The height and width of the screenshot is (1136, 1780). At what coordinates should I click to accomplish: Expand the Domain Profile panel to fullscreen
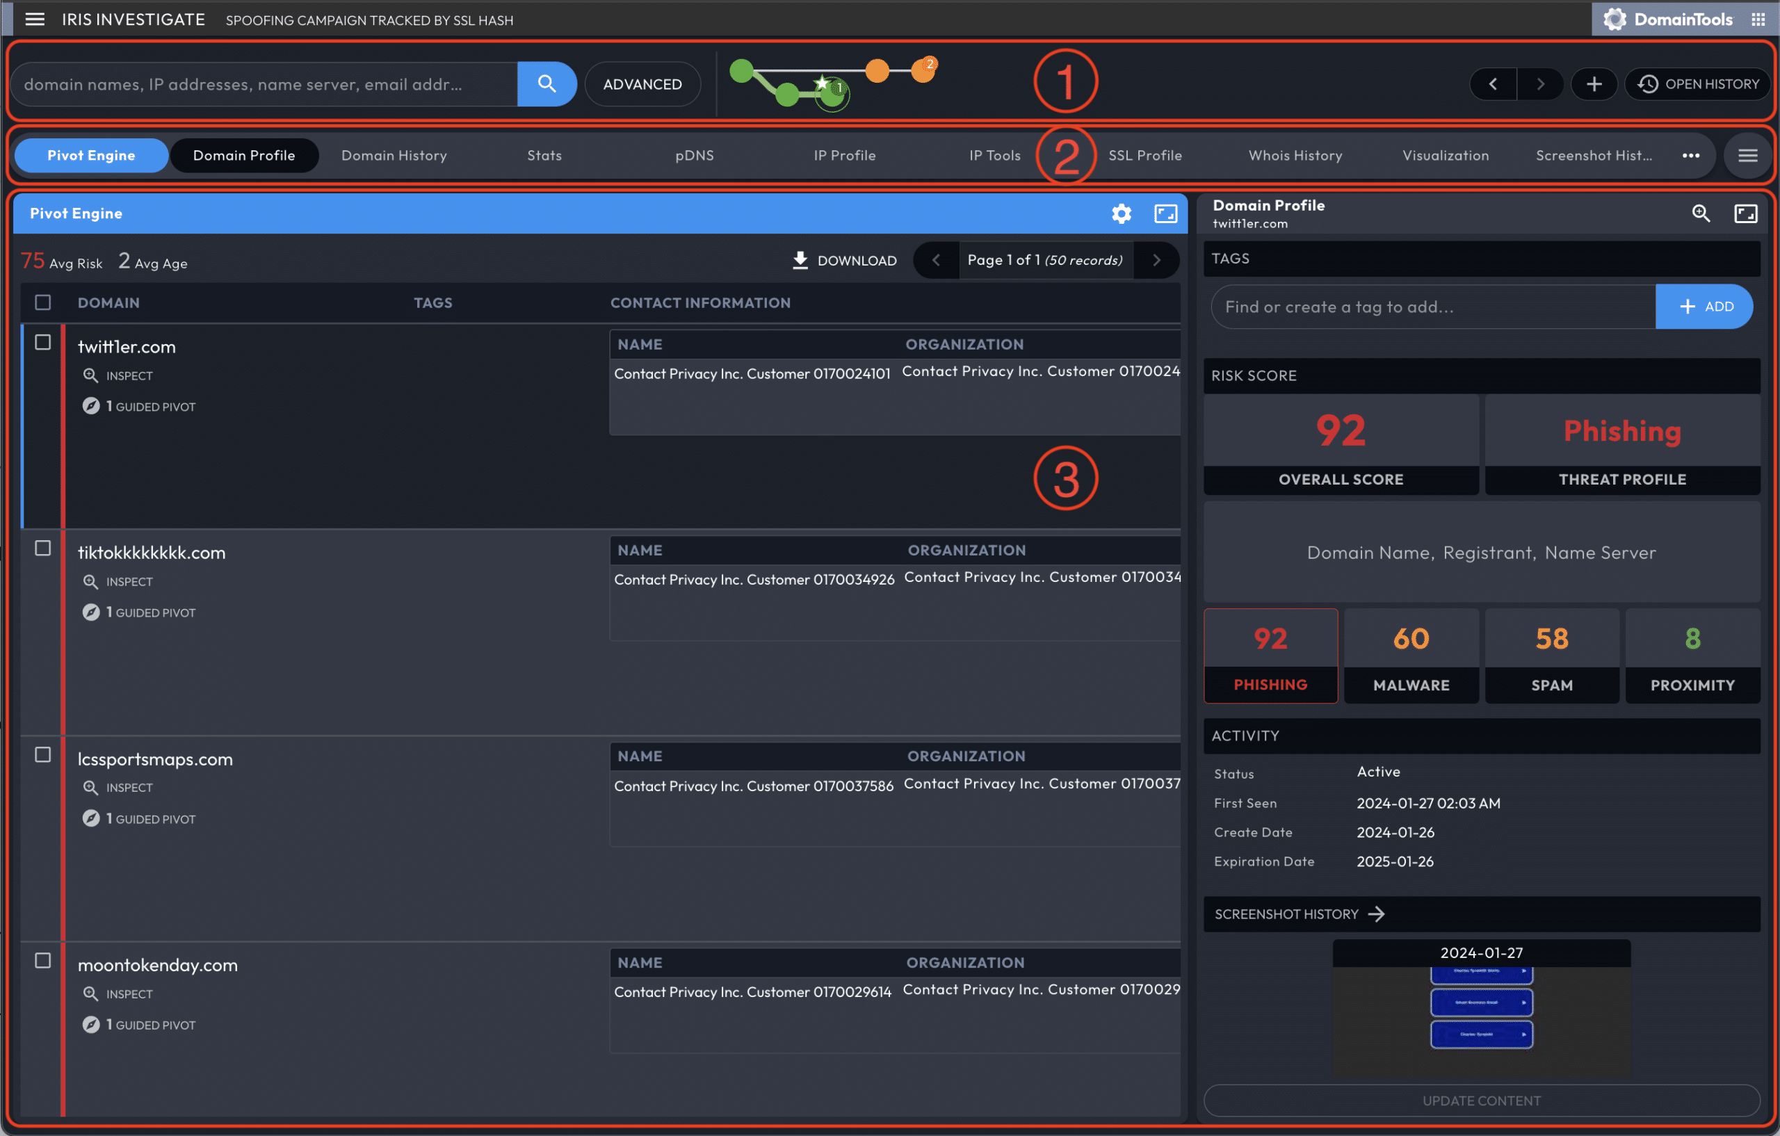point(1745,213)
